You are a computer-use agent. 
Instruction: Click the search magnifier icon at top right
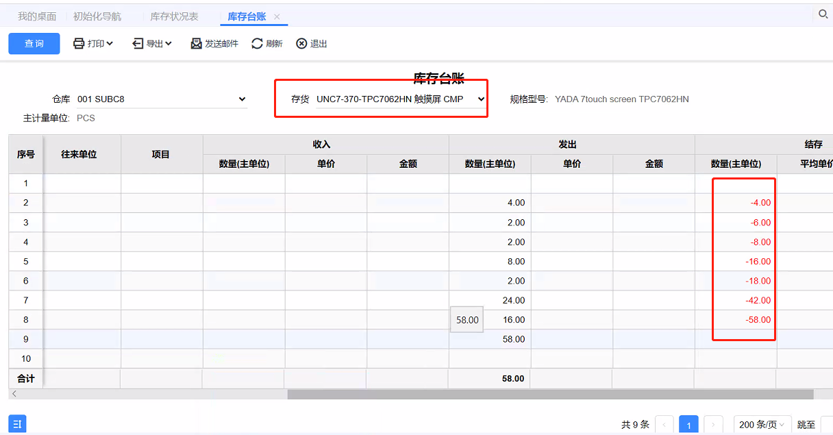tap(823, 14)
